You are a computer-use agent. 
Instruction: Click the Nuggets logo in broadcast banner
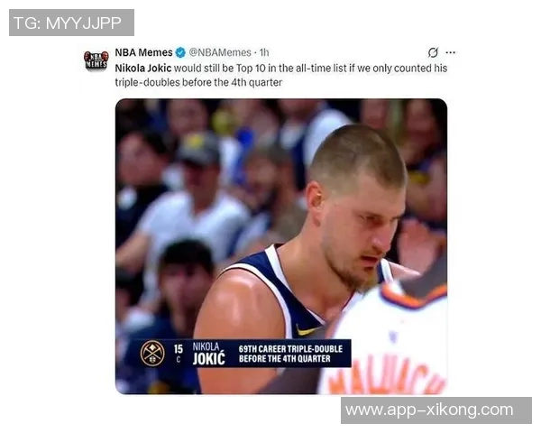pos(152,354)
